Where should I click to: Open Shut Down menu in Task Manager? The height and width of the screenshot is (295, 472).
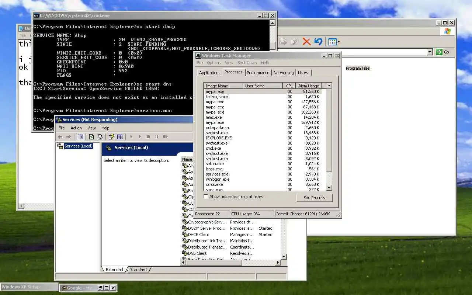[247, 63]
